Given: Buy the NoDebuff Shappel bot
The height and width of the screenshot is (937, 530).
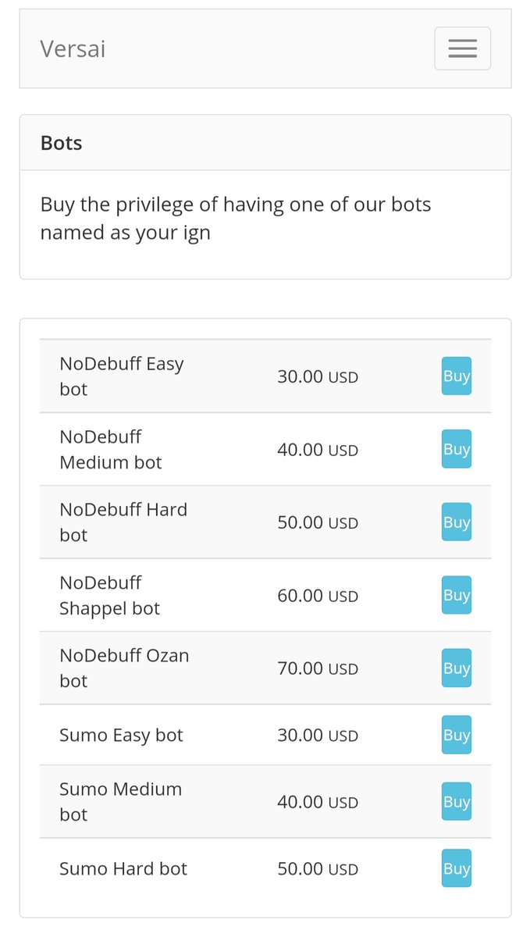Looking at the screenshot, I should pos(456,595).
